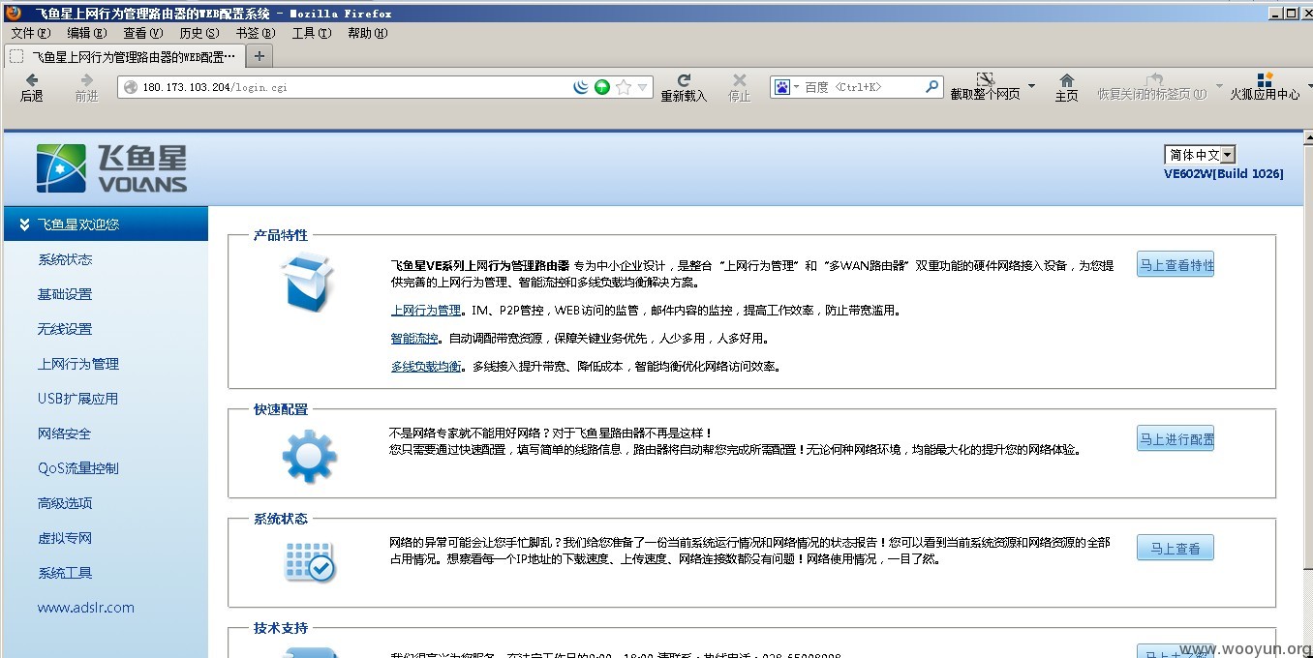Click the Volans logo

coord(111,168)
